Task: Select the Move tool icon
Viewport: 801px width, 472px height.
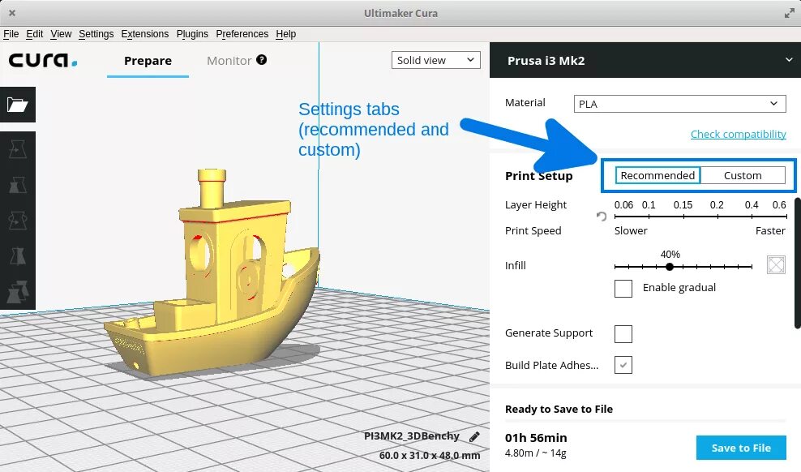Action: point(17,149)
